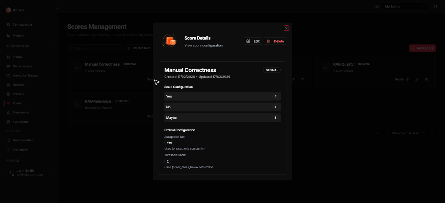Viewport: 445px width, 203px height.
Task: Select the Yes scale option row
Action: [222, 96]
